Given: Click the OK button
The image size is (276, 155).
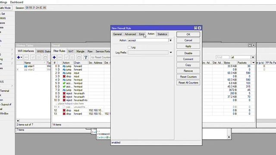Looking at the screenshot, I should (x=188, y=34).
